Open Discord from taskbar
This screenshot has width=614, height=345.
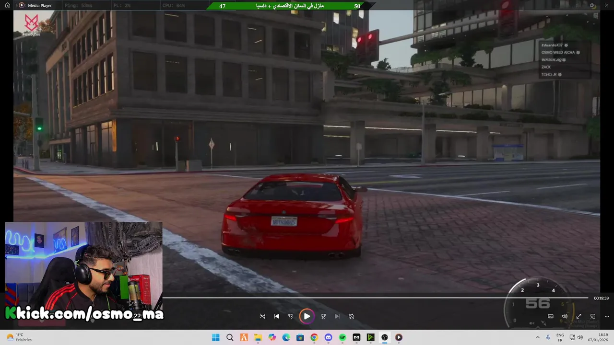pos(328,337)
